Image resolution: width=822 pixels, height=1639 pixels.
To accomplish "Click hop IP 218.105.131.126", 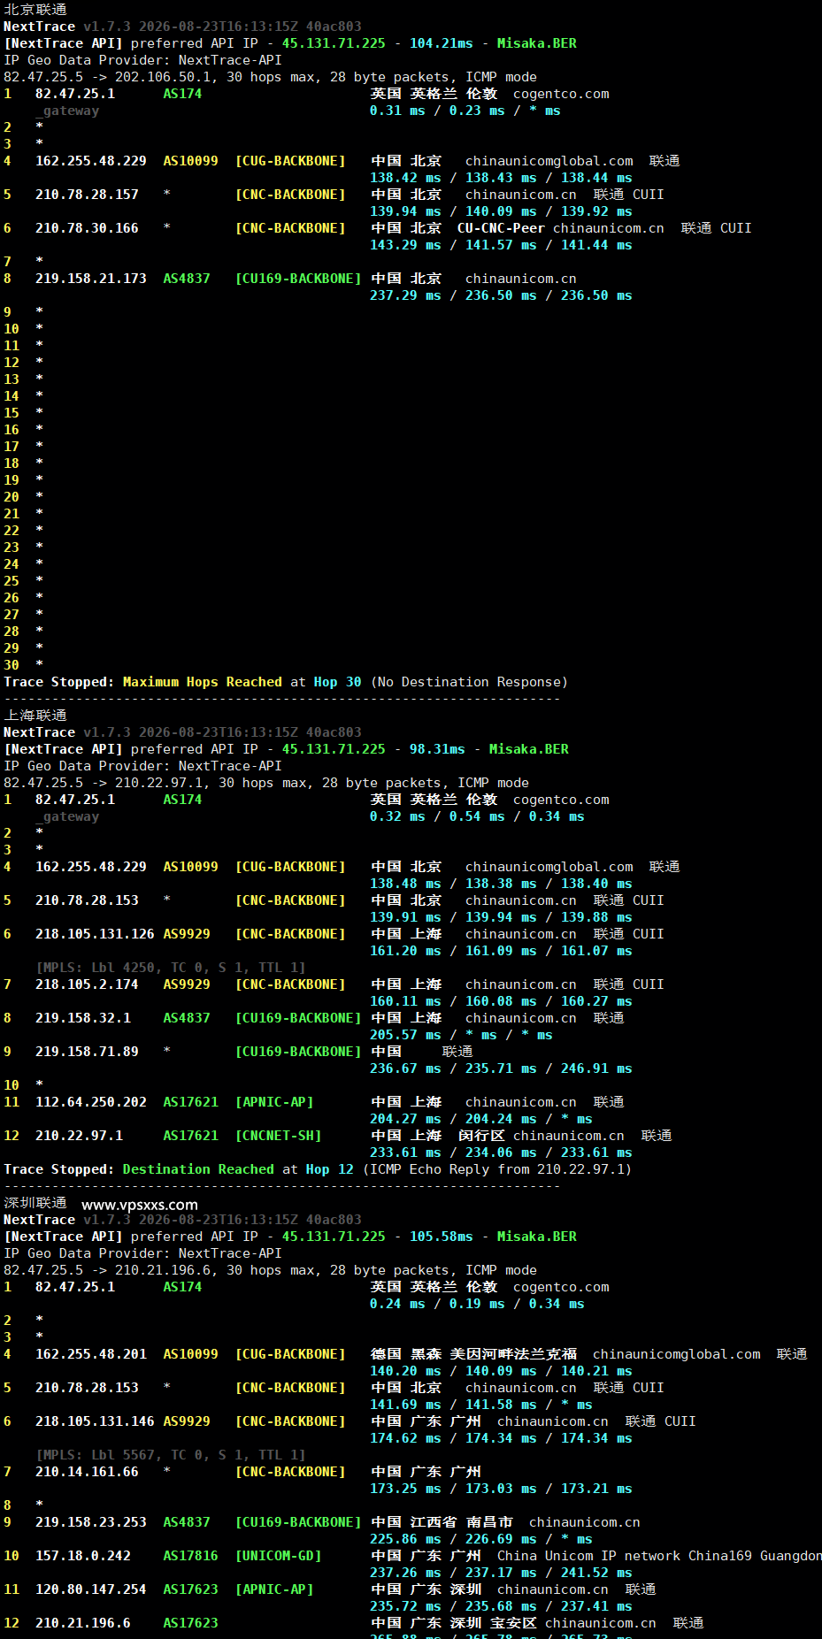I will [95, 934].
